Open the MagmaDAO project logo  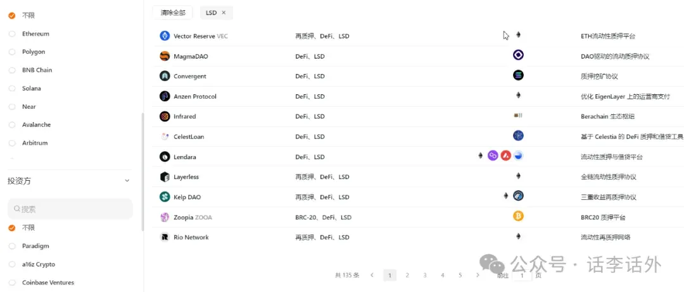(x=165, y=56)
